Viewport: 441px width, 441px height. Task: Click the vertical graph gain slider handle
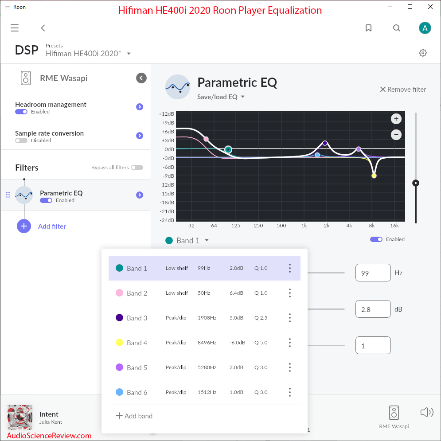(415, 183)
